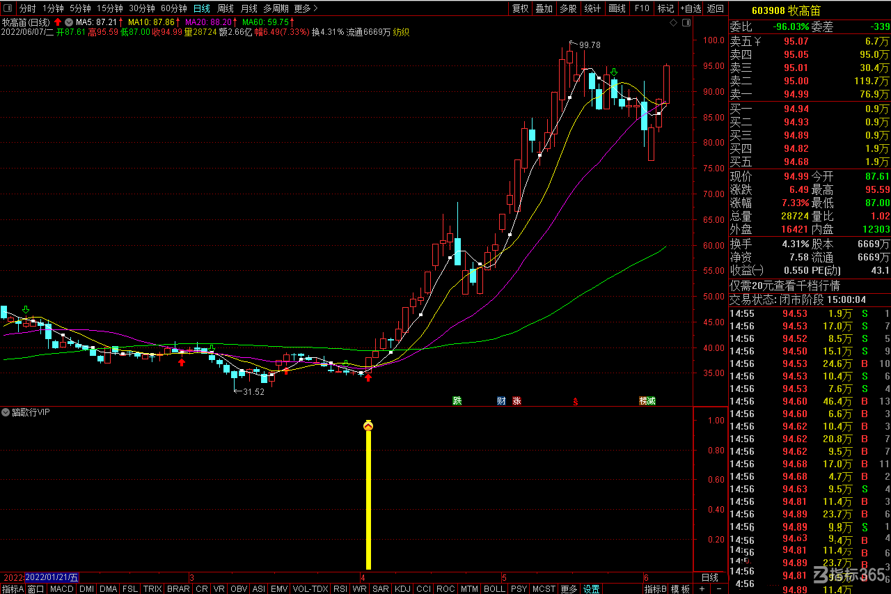Click the 卖一 ask price 94.99
The height and width of the screenshot is (594, 891).
pos(796,94)
